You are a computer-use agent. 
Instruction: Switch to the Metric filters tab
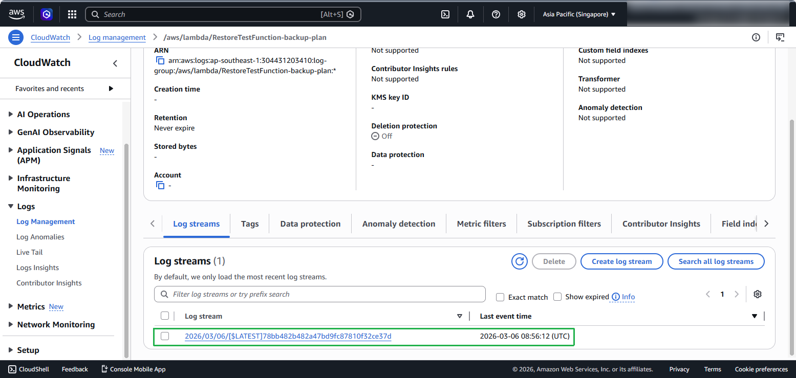[482, 224]
